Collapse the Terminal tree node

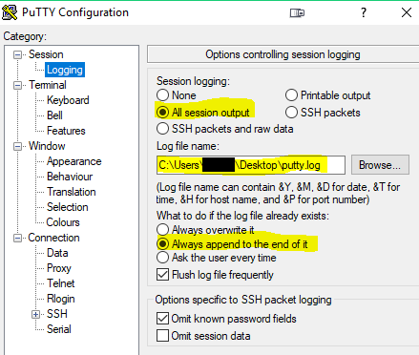point(17,85)
